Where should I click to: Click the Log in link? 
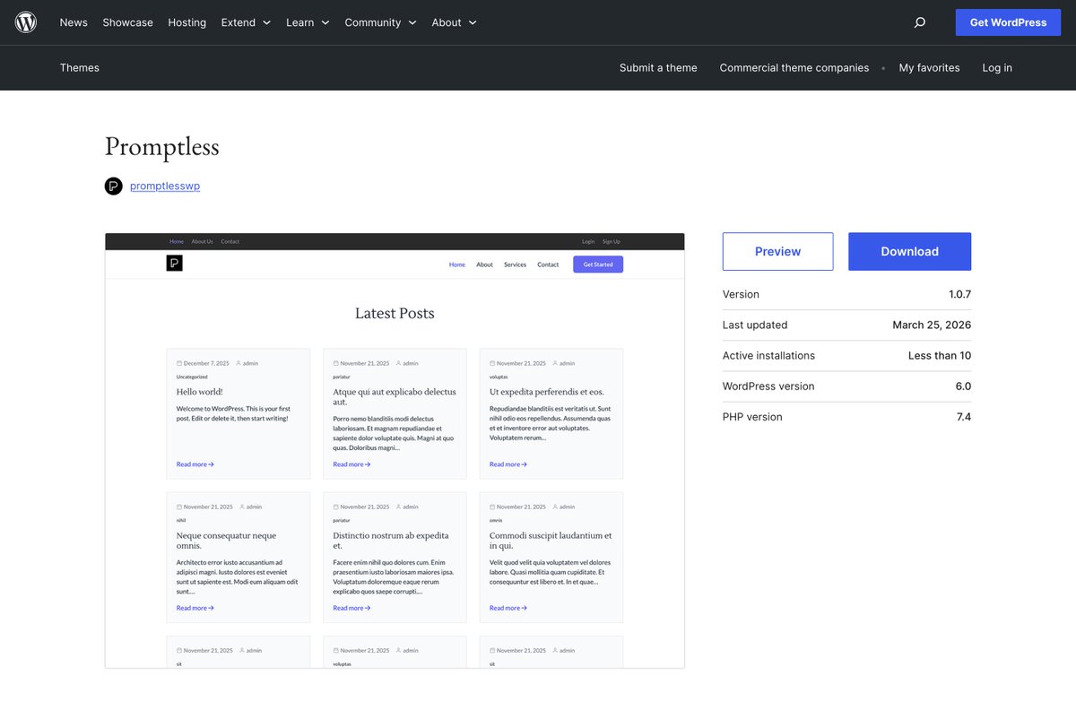pos(997,68)
